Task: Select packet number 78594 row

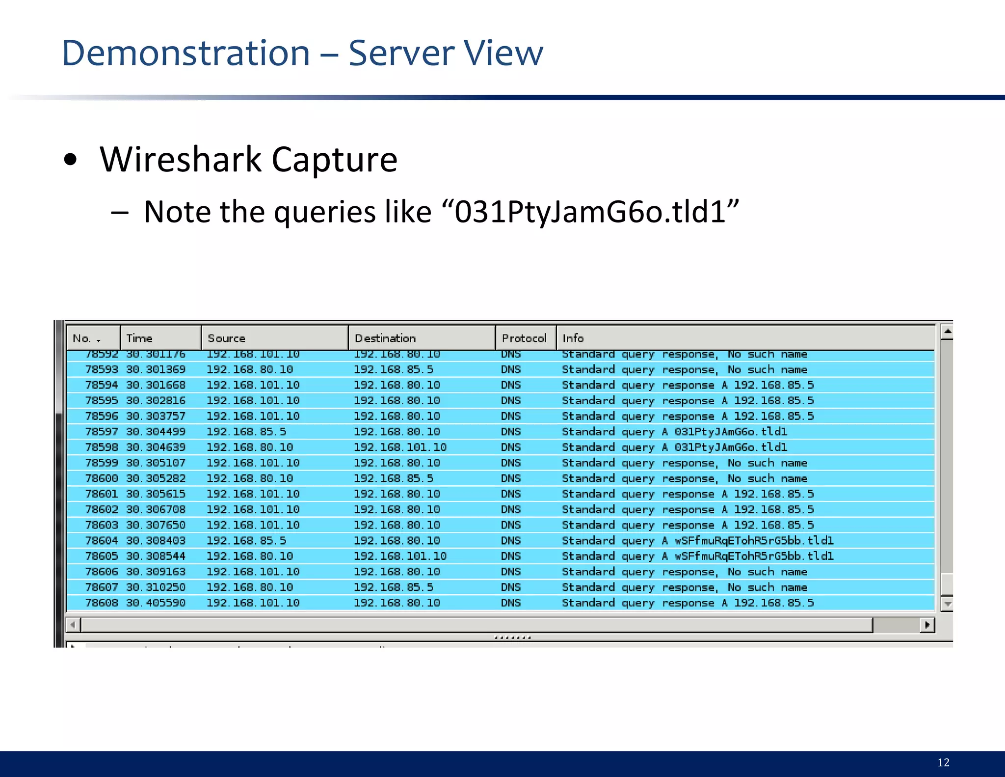Action: 500,385
